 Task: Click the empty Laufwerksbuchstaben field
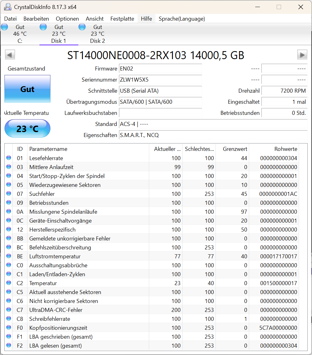(160, 113)
